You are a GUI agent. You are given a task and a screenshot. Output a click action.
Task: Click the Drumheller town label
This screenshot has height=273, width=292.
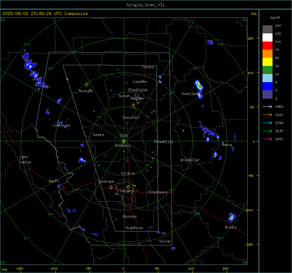coord(190,160)
